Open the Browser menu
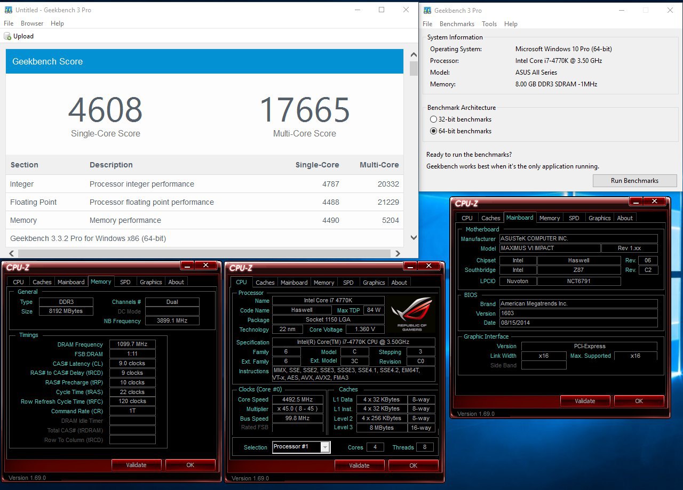 [x=32, y=23]
